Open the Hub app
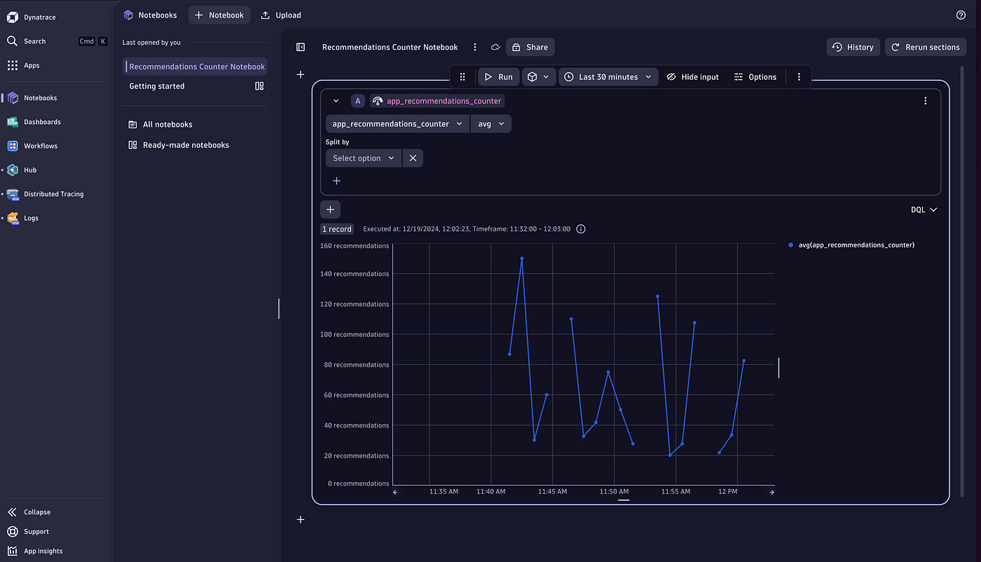Image resolution: width=981 pixels, height=562 pixels. 30,170
